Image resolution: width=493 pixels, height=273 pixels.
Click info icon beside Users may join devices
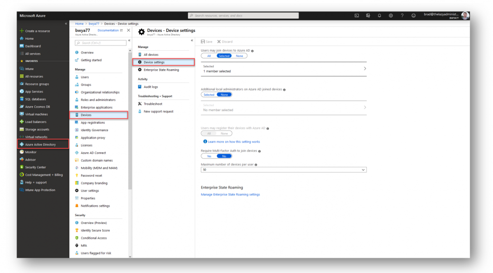[253, 51]
